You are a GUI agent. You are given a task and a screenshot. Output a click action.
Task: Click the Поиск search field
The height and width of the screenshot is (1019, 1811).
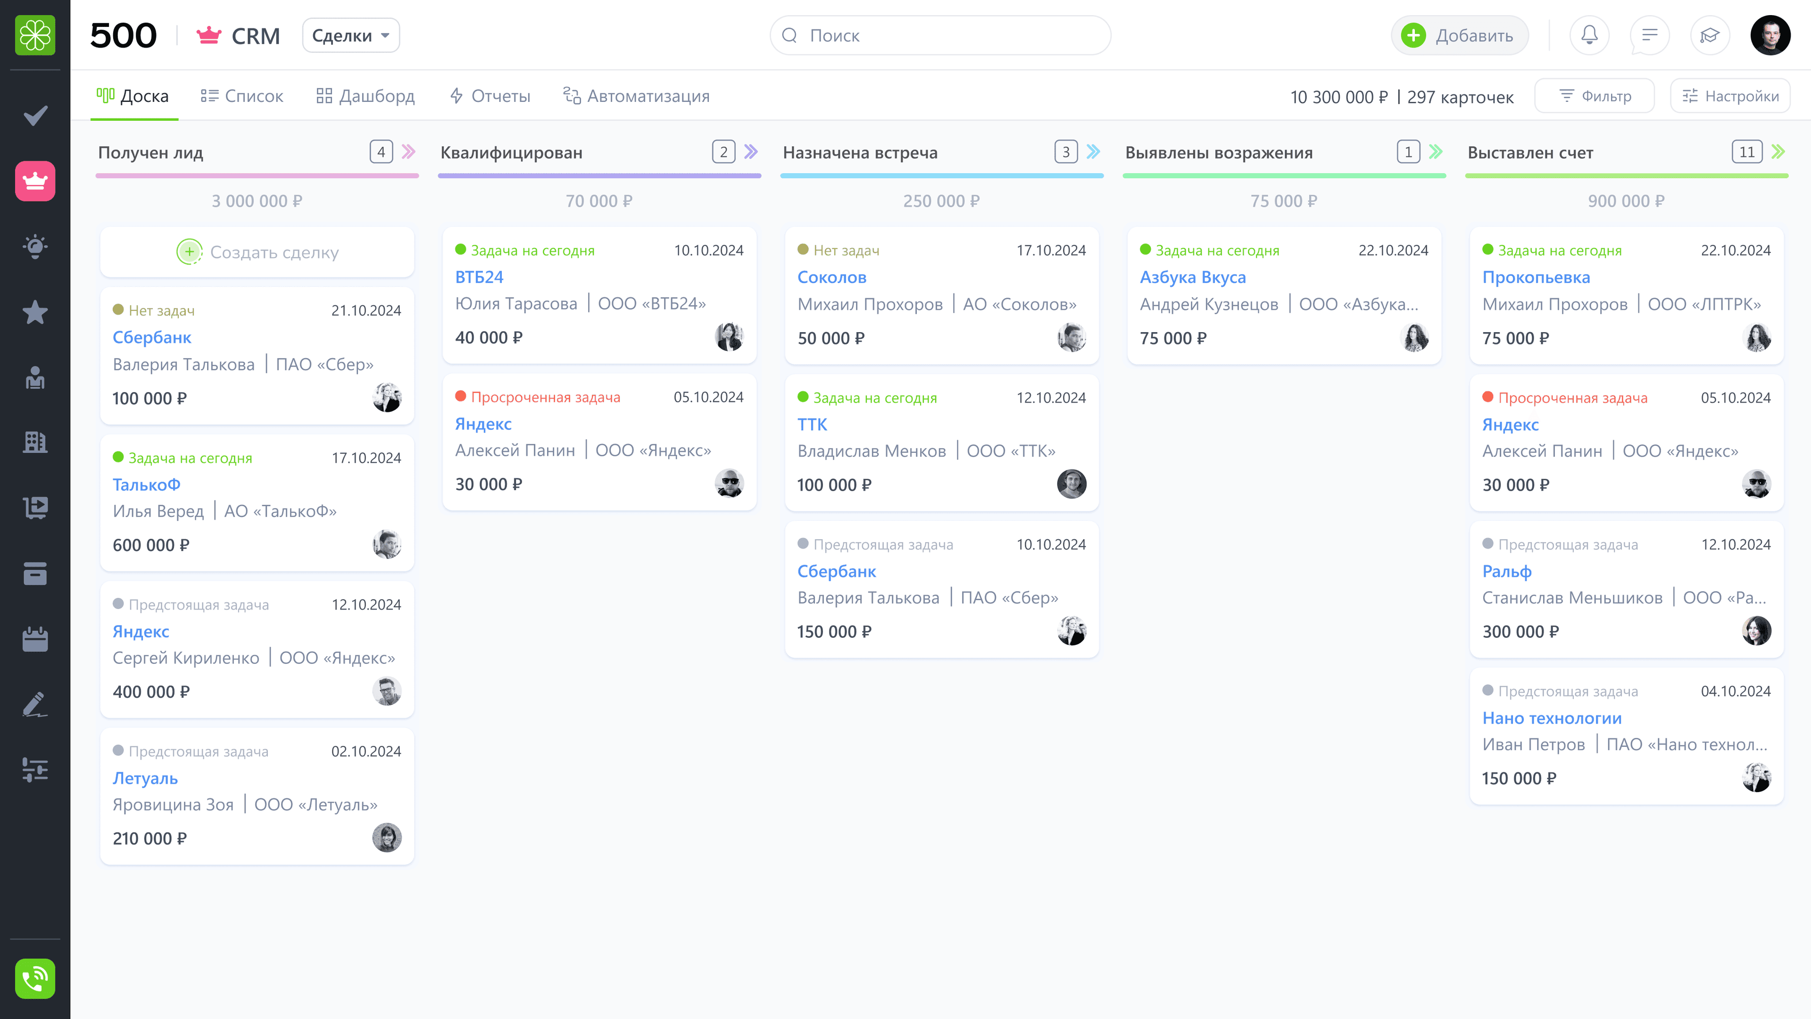940,35
